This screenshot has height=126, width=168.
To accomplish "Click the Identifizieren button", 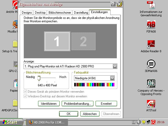I will pyautogui.click(x=49, y=104).
